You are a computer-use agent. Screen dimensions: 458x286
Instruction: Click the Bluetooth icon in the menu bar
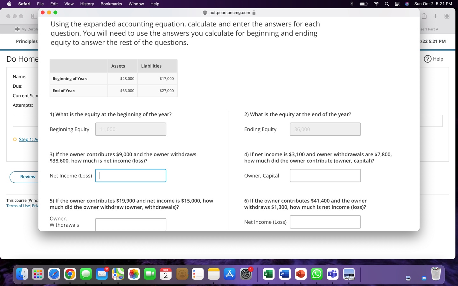352,4
